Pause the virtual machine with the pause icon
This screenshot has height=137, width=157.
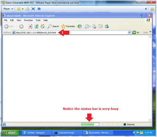click(x=19, y=9)
